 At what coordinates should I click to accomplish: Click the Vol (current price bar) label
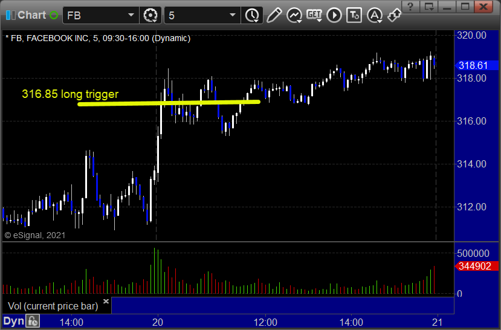[53, 306]
